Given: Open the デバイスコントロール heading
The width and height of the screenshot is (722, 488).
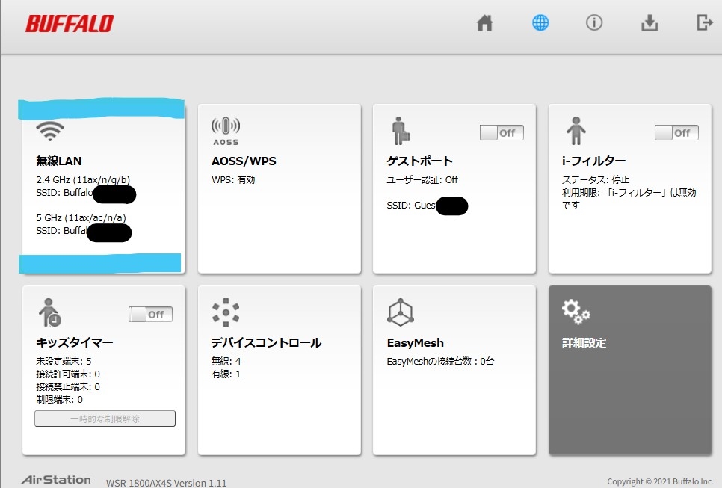Looking at the screenshot, I should click(266, 342).
